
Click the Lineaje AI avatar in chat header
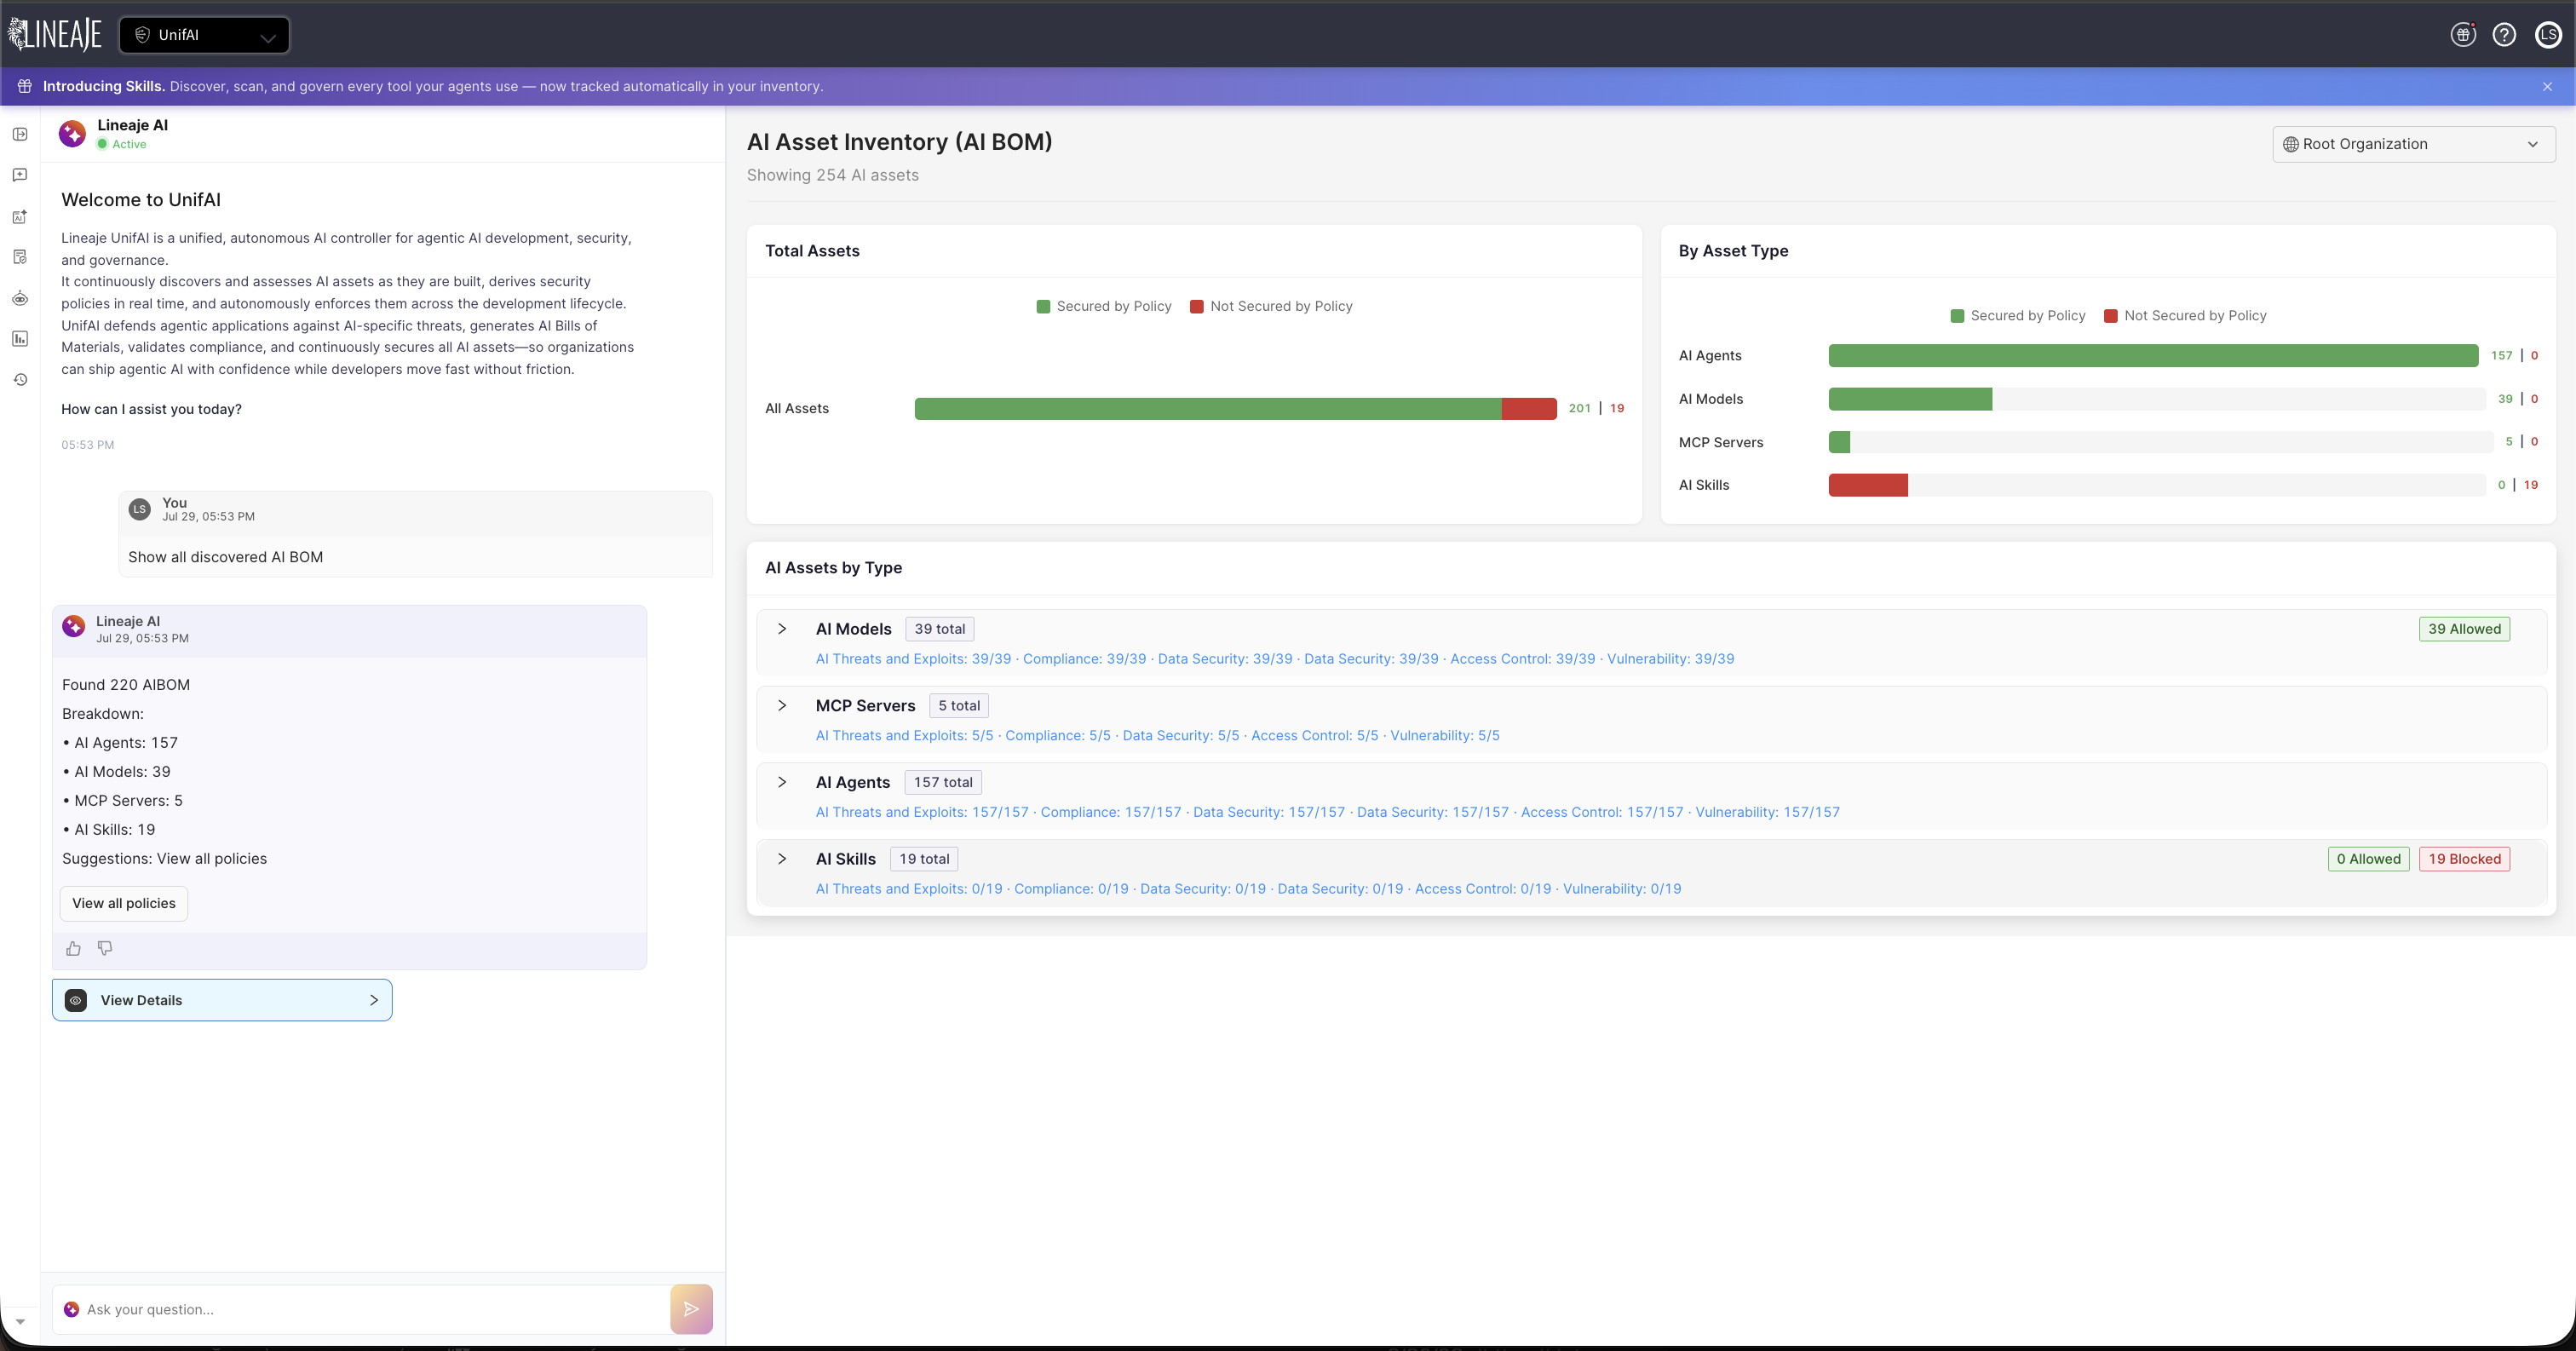72,133
